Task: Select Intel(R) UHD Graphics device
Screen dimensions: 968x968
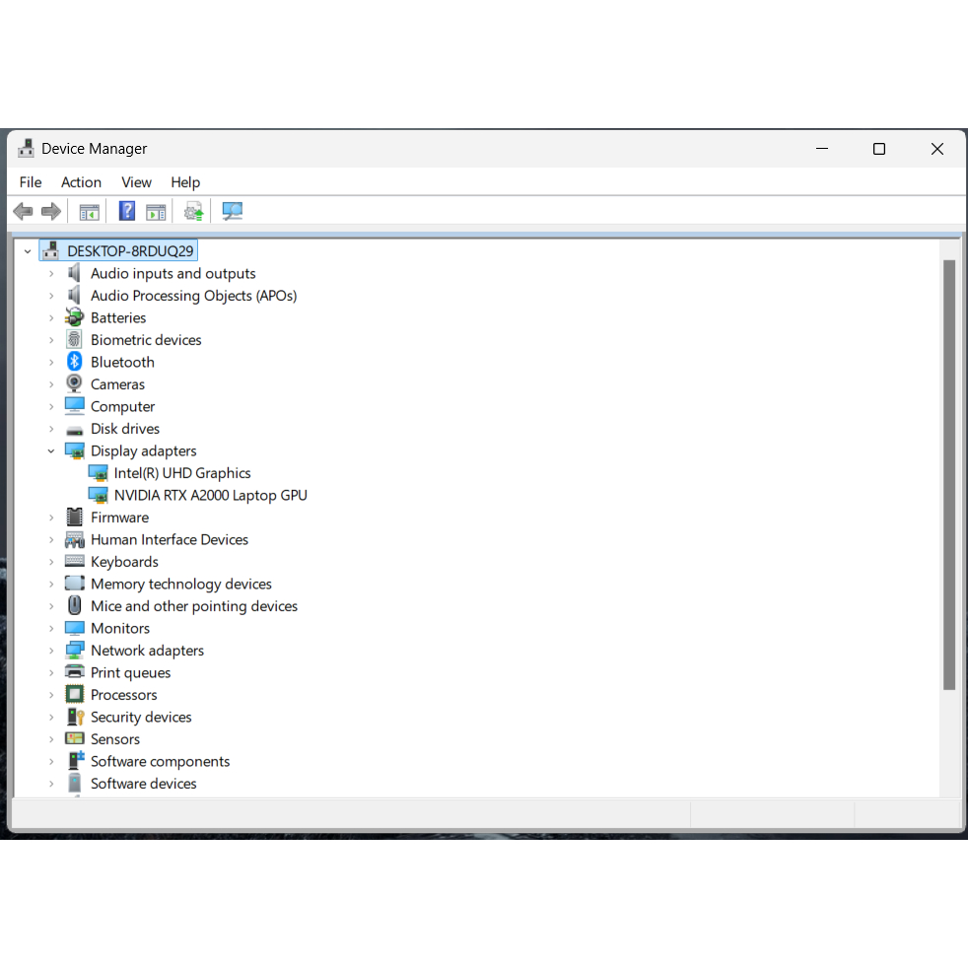Action: (182, 473)
